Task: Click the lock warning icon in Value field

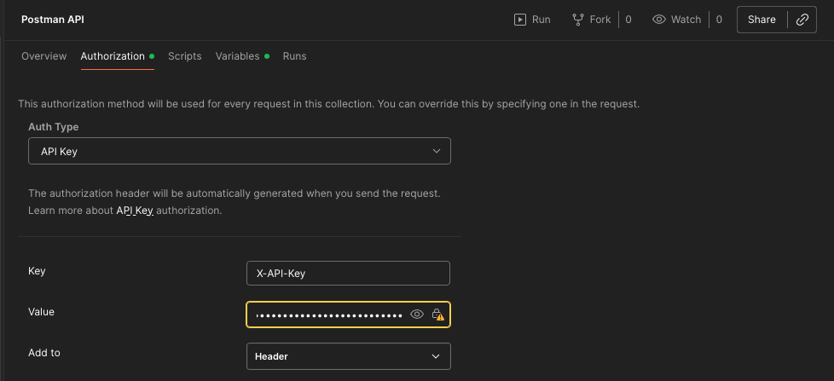Action: pyautogui.click(x=437, y=315)
